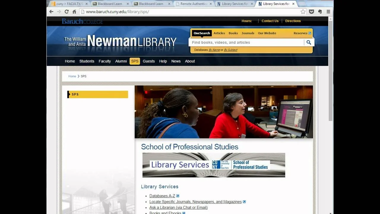380x214 pixels.
Task: Select the OneSearch search tab
Action: (x=202, y=33)
